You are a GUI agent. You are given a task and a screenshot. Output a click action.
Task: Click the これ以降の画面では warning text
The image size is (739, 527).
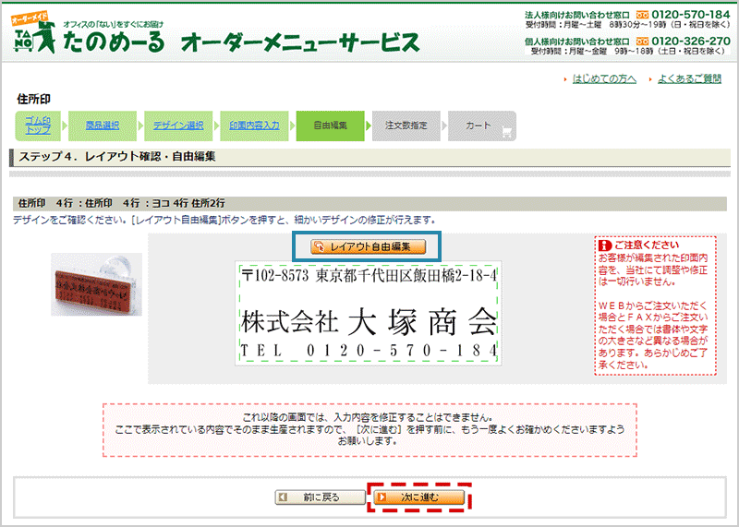point(369,429)
